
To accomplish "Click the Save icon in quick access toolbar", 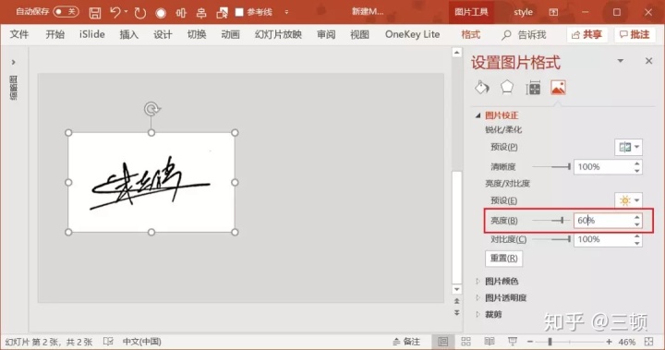I will pyautogui.click(x=95, y=13).
